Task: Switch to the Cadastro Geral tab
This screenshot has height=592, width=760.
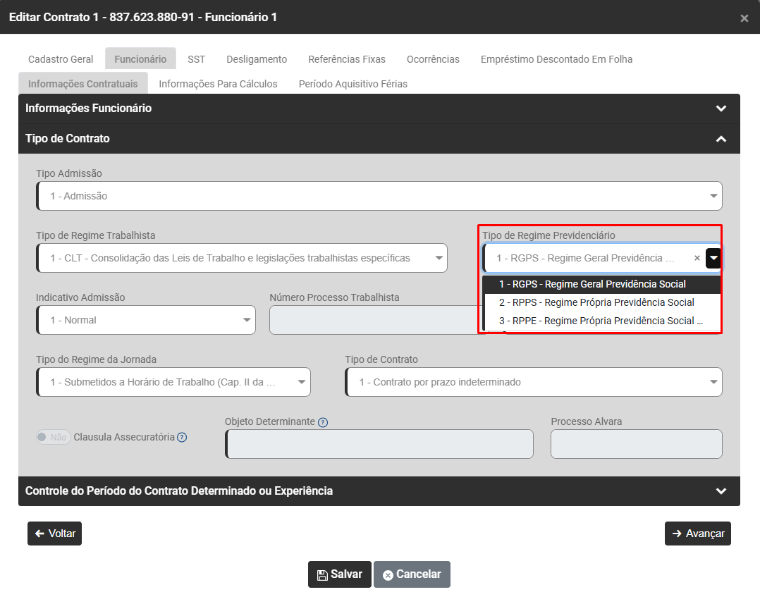Action: pyautogui.click(x=61, y=59)
